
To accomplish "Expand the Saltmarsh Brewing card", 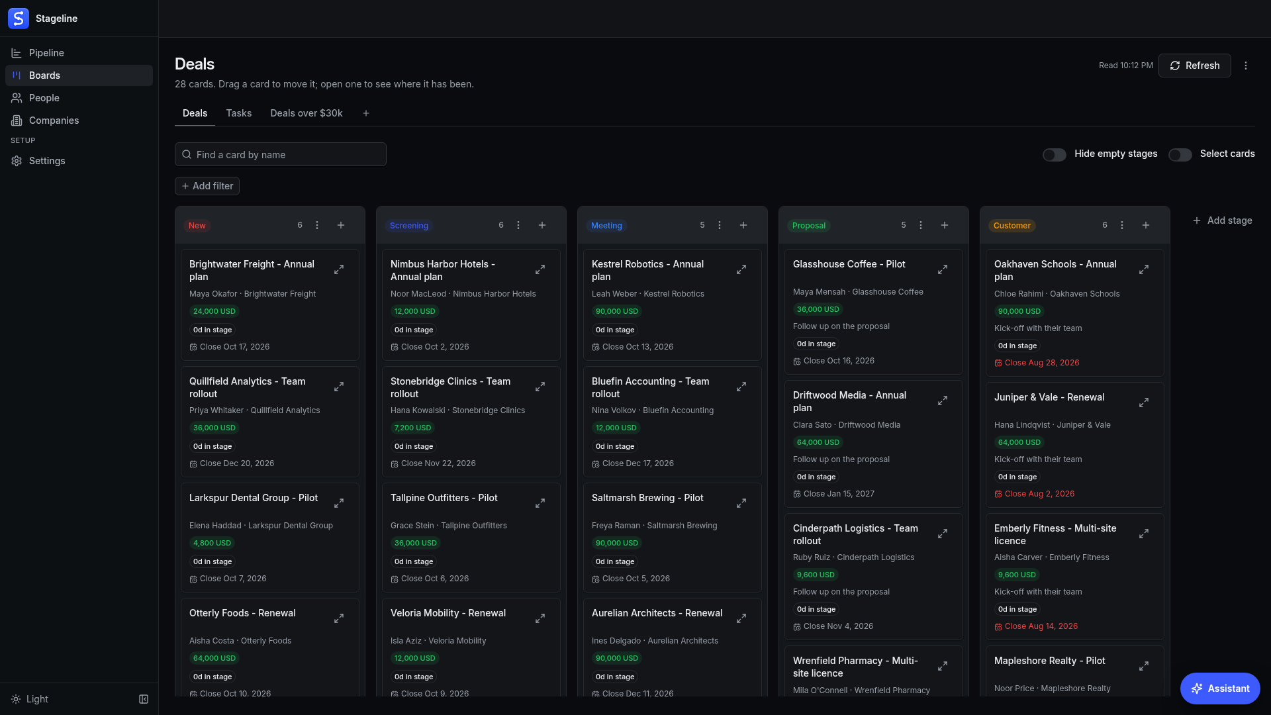I will point(741,503).
